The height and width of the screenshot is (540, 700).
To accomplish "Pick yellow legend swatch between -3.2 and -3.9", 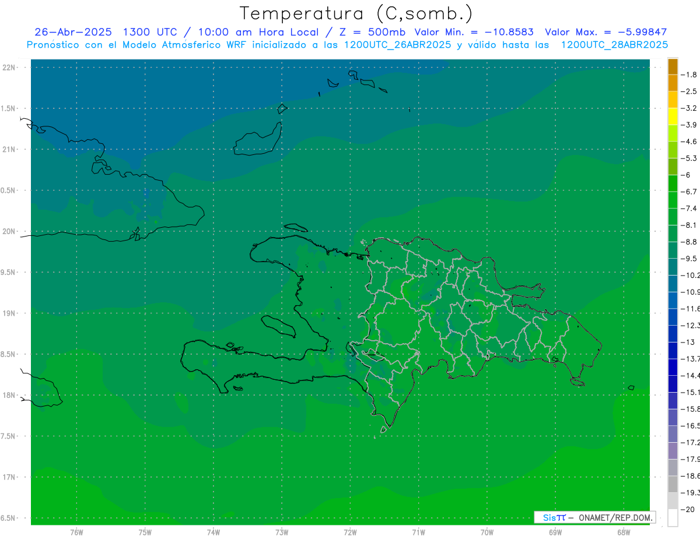I will pyautogui.click(x=673, y=117).
